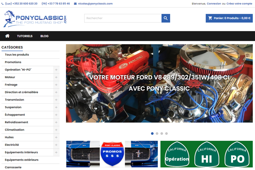The width and height of the screenshot is (255, 170).
Task: Click the Rechercher search field
Action: (123, 18)
